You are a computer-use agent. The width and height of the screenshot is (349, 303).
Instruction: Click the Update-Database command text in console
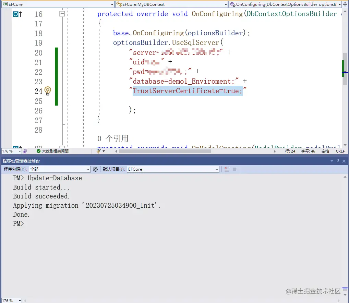[x=55, y=178]
